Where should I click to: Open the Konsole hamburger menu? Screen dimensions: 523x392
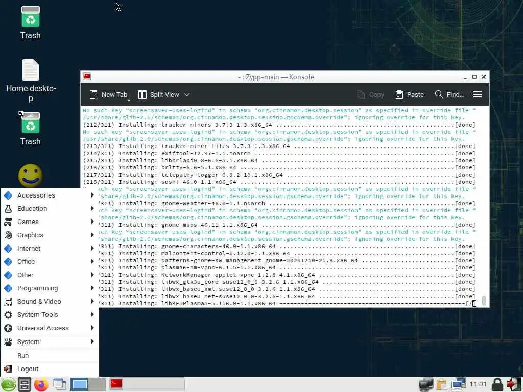478,94
